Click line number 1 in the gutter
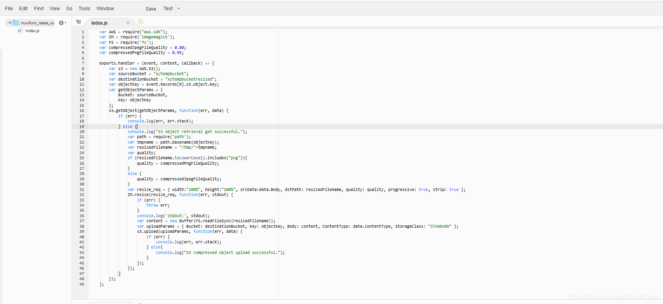The height and width of the screenshot is (304, 663). 83,32
